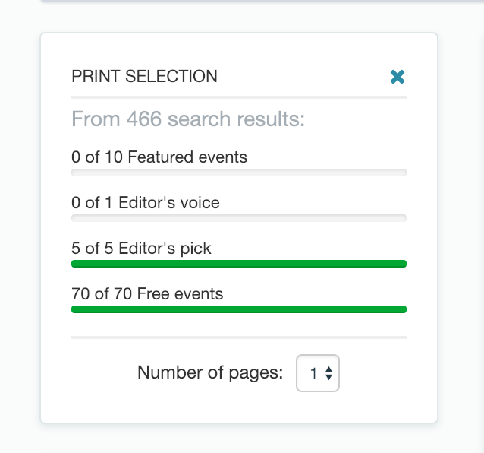
Task: Select the '70 of 70 Free events' label
Action: tap(147, 293)
